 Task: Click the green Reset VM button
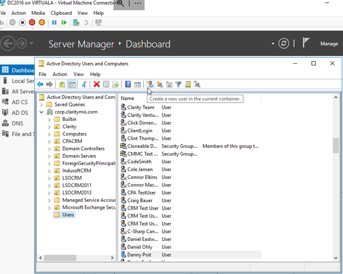coord(64,23)
